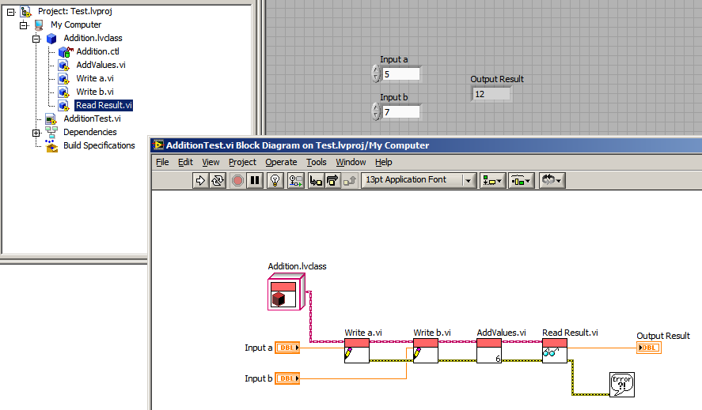Open the 13pt Application Font dropdown

(419, 180)
